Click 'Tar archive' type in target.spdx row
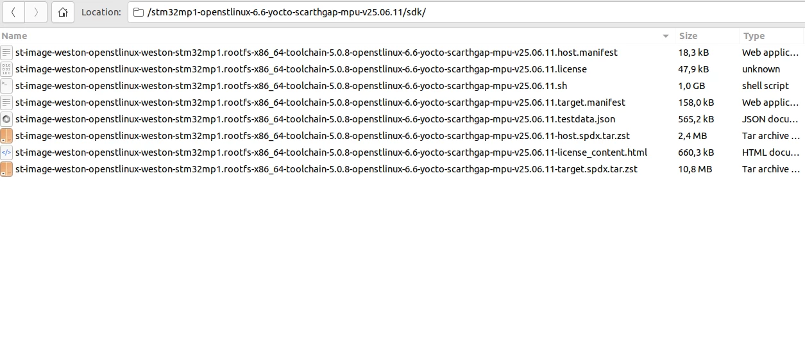This screenshot has width=805, height=337. coord(770,169)
